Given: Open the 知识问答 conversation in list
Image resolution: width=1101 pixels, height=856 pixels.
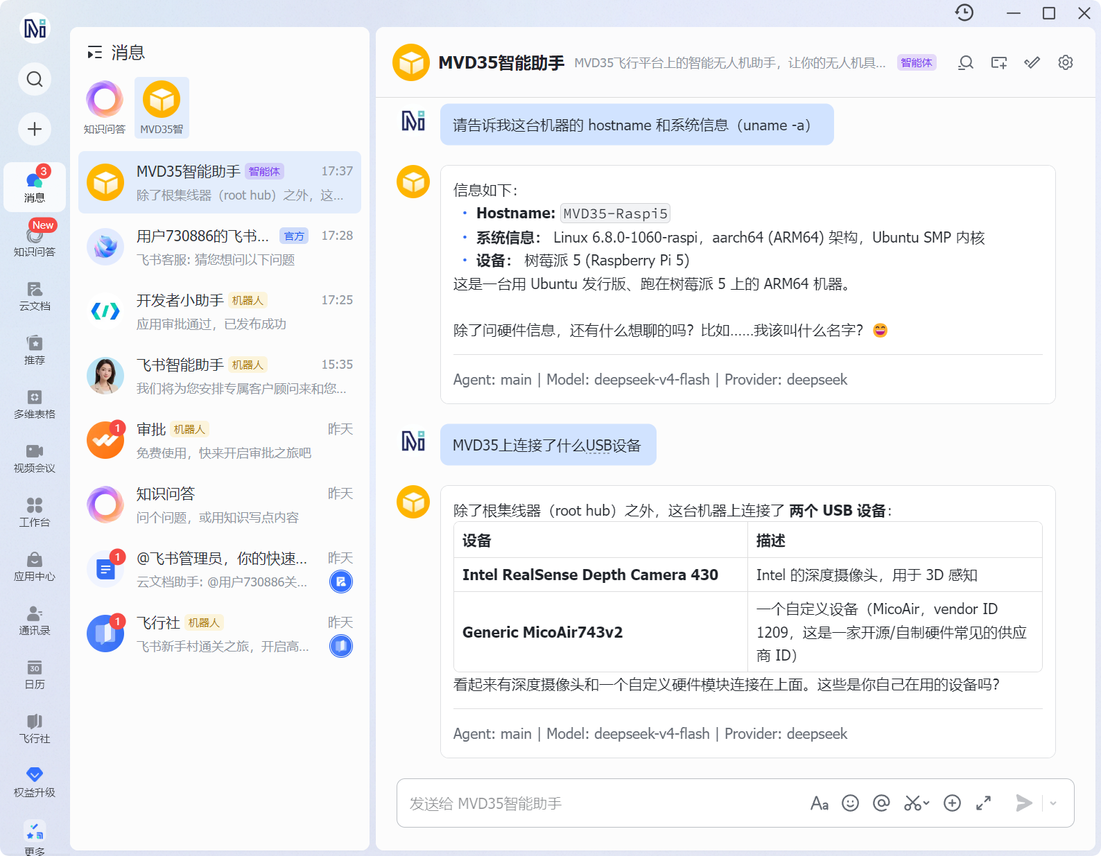Looking at the screenshot, I should coord(220,505).
